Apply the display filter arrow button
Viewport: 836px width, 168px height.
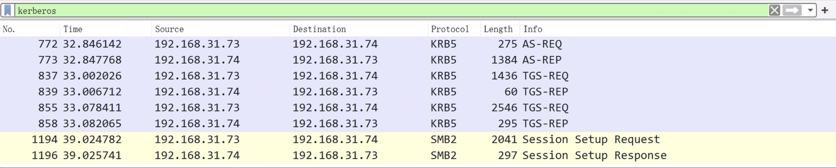coord(792,10)
